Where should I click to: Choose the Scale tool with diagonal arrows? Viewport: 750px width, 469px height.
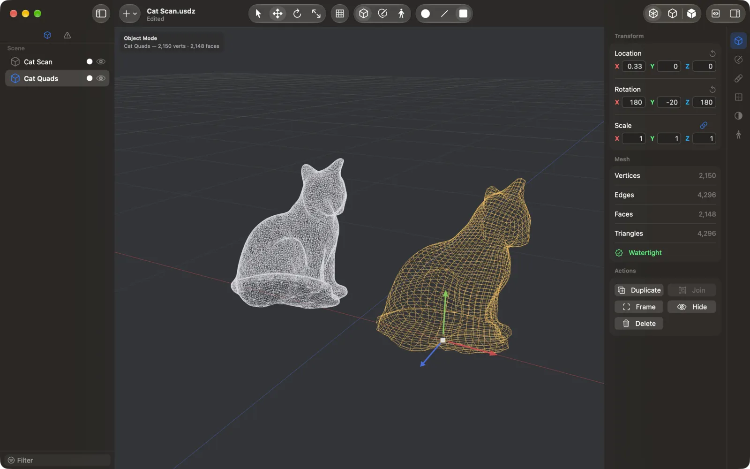[316, 14]
